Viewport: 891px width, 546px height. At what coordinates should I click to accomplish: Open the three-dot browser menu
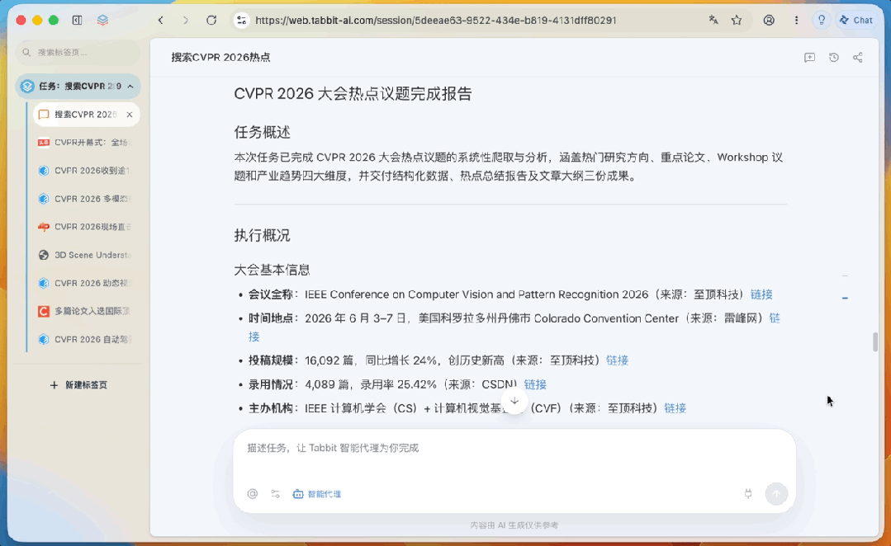coord(796,21)
